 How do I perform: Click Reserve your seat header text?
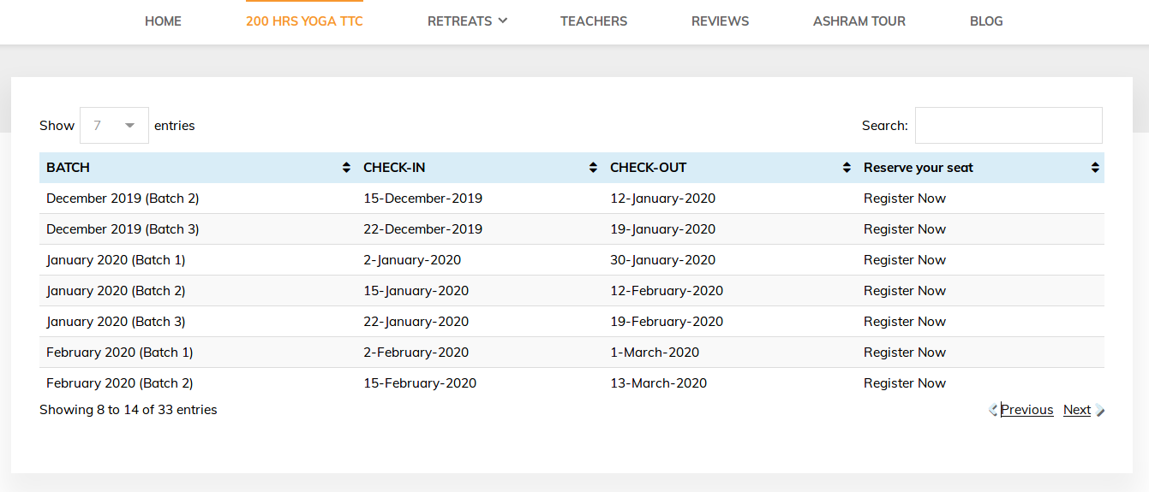919,168
